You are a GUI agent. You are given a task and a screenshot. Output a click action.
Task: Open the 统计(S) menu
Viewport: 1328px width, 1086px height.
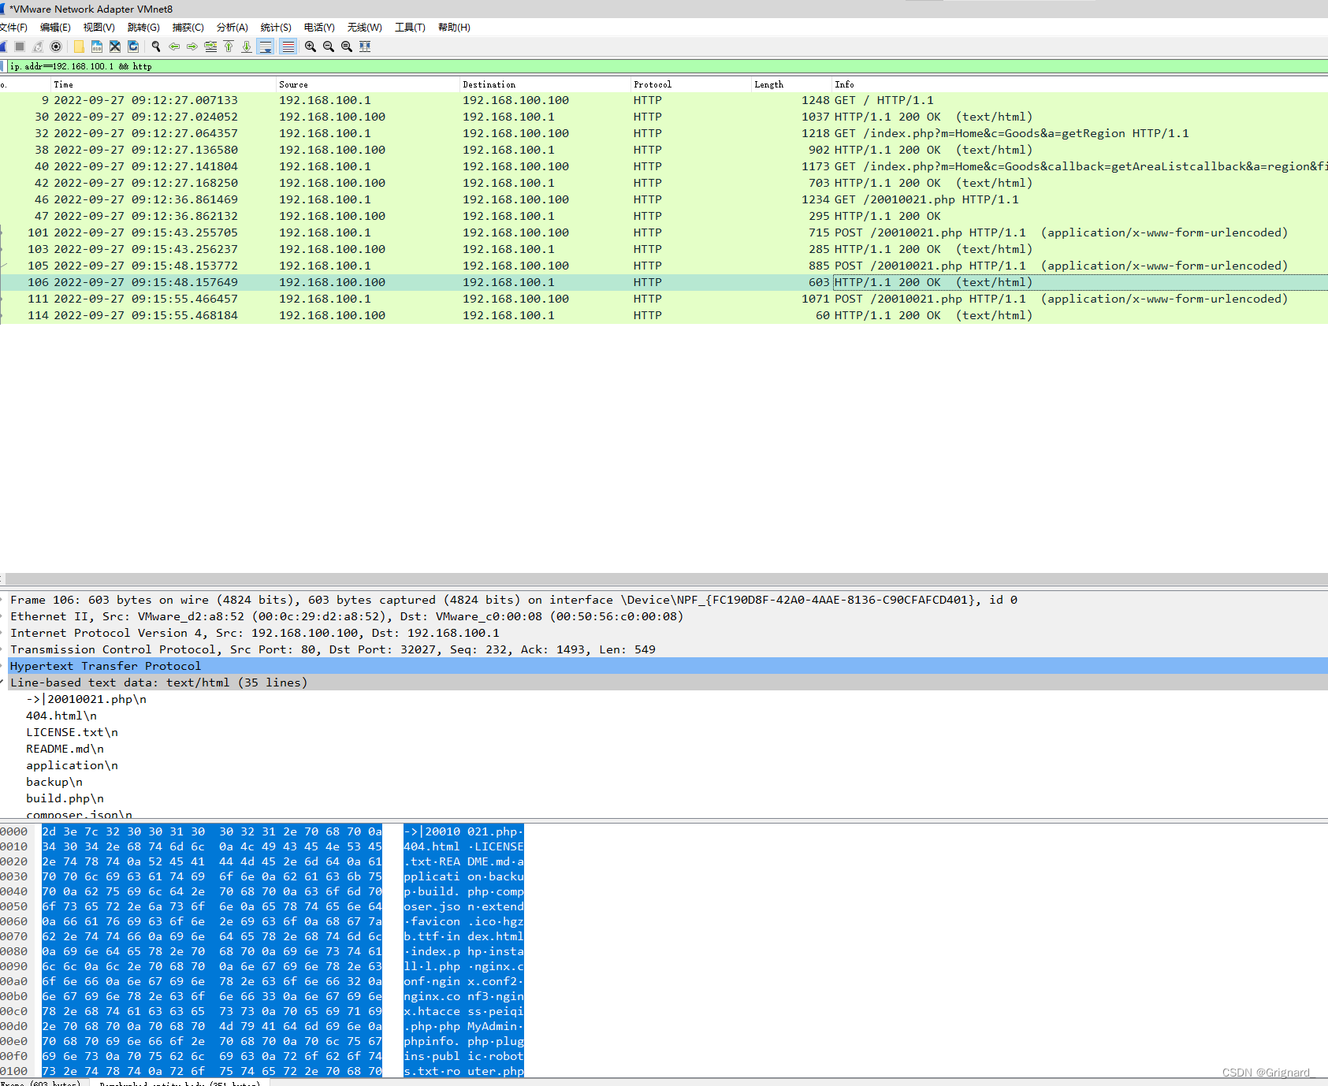(276, 28)
